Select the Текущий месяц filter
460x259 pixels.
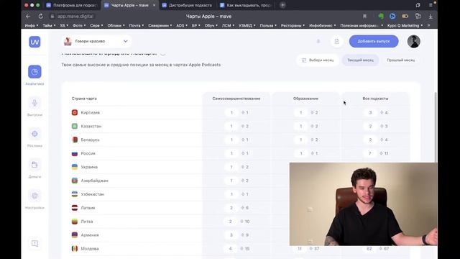[361, 60]
